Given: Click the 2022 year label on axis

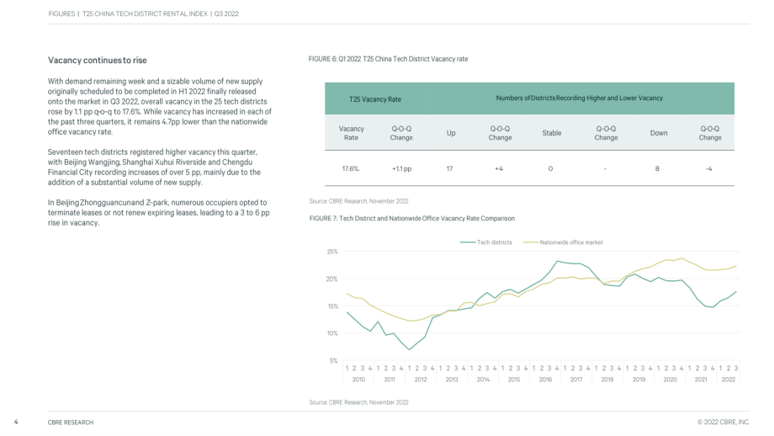Looking at the screenshot, I should [728, 380].
